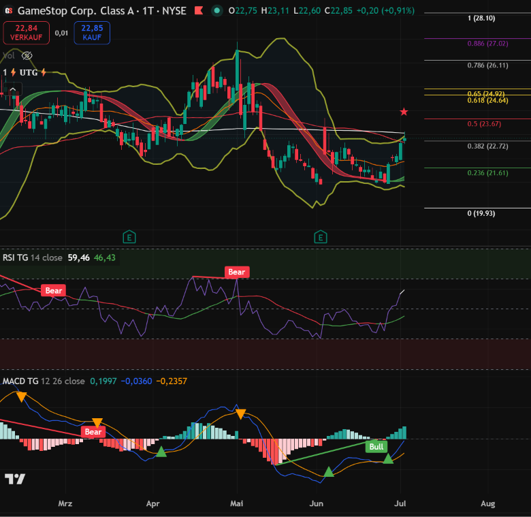Screen dimensions: 531x517
Task: Select the Fibonacci 0.786 (26.11) level
Action: coord(487,65)
